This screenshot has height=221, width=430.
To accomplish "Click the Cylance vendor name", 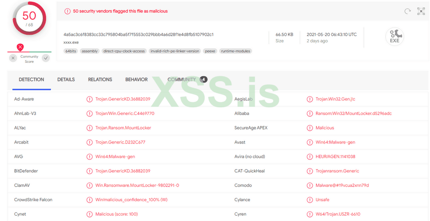I will point(242,200).
